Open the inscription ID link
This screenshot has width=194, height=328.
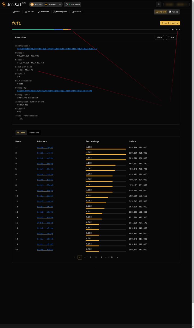tap(57, 49)
